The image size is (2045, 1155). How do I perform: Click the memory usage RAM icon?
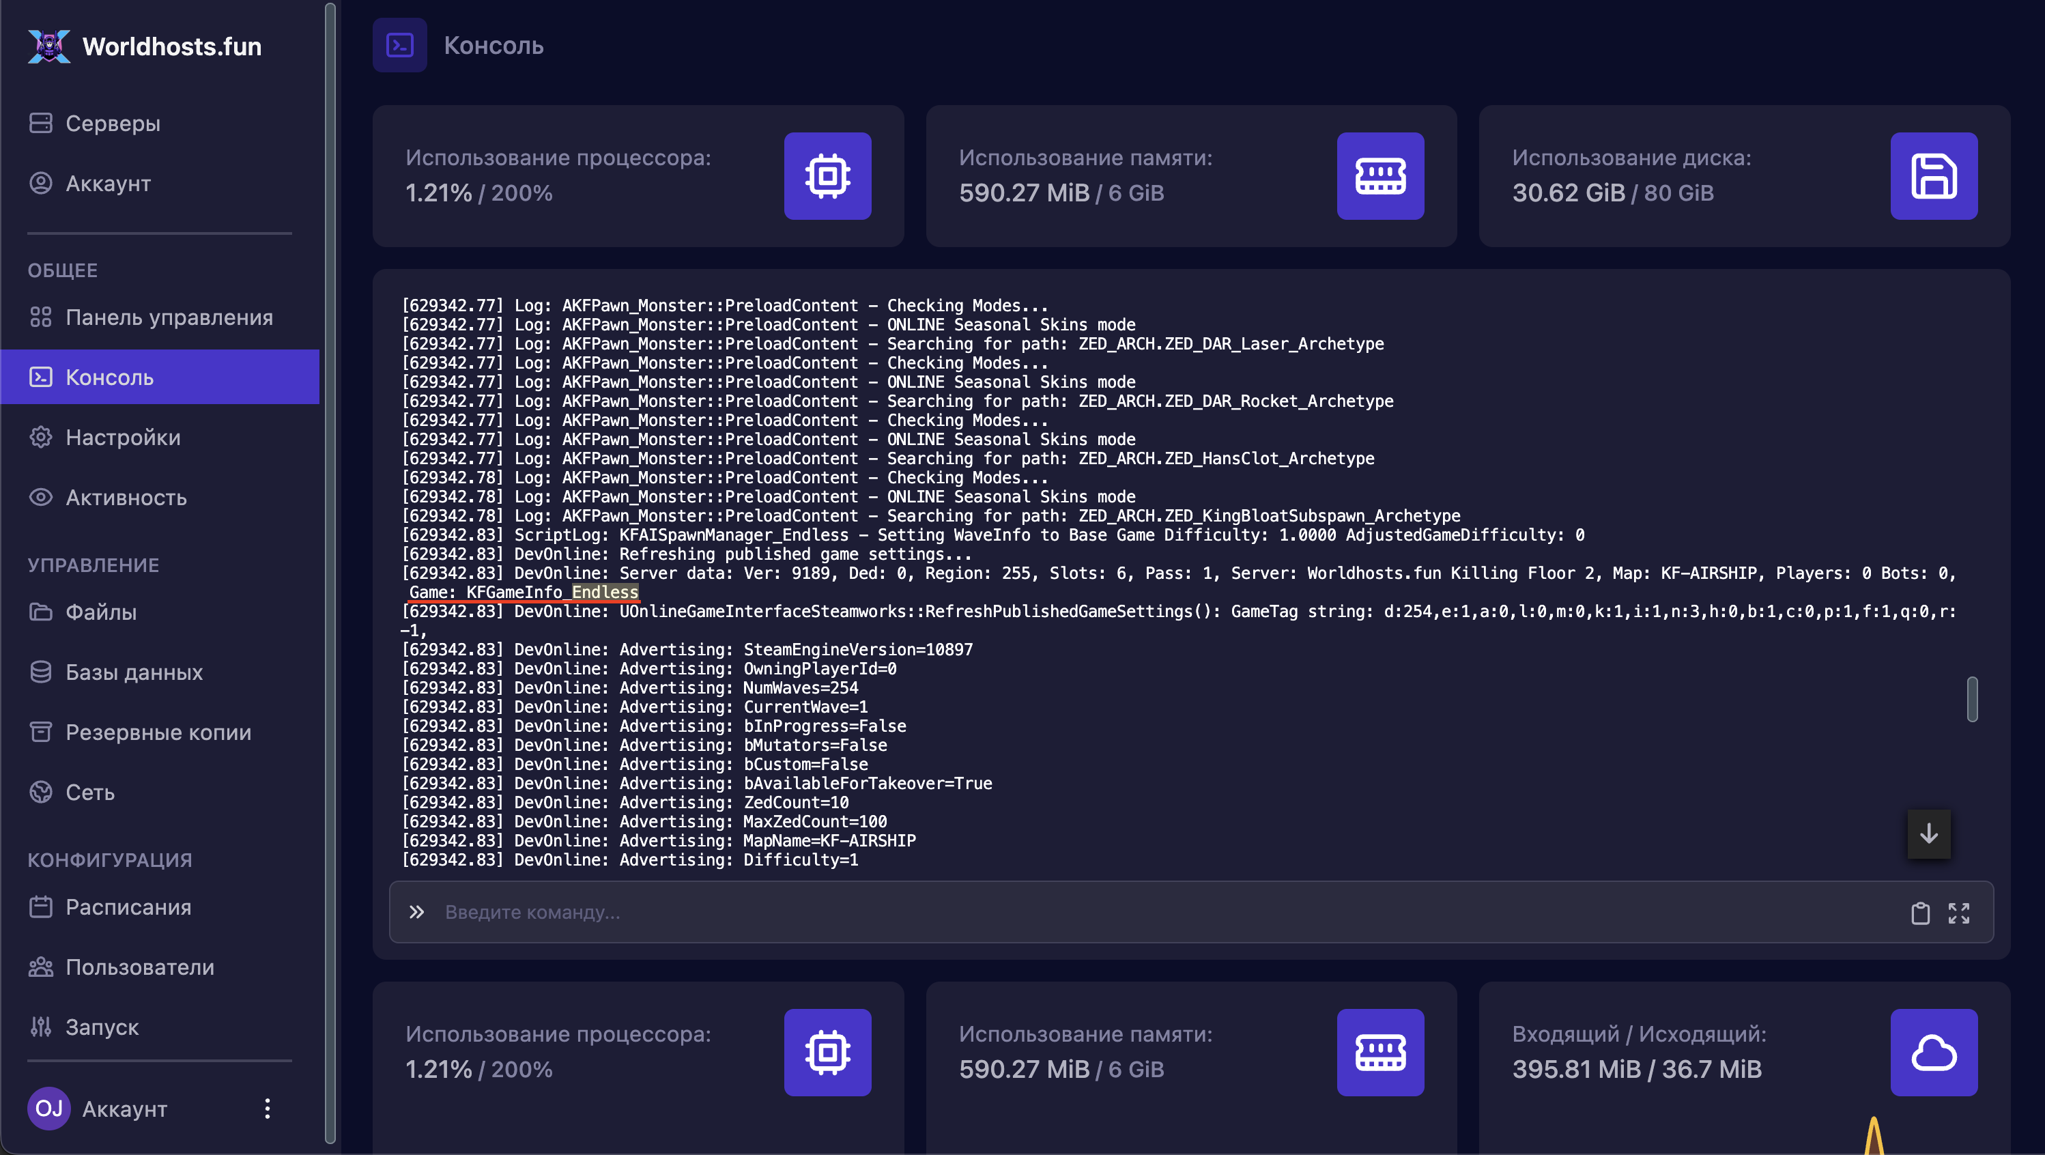click(1379, 176)
